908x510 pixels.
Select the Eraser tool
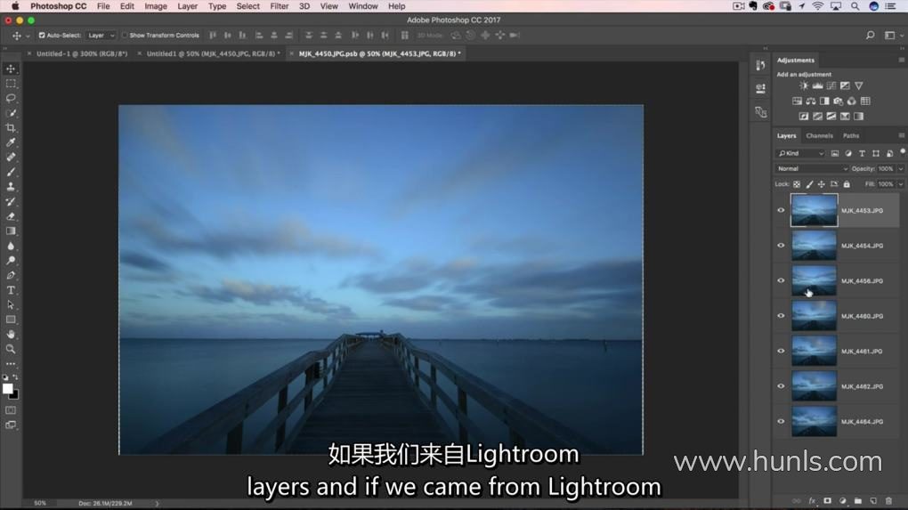[x=11, y=216]
